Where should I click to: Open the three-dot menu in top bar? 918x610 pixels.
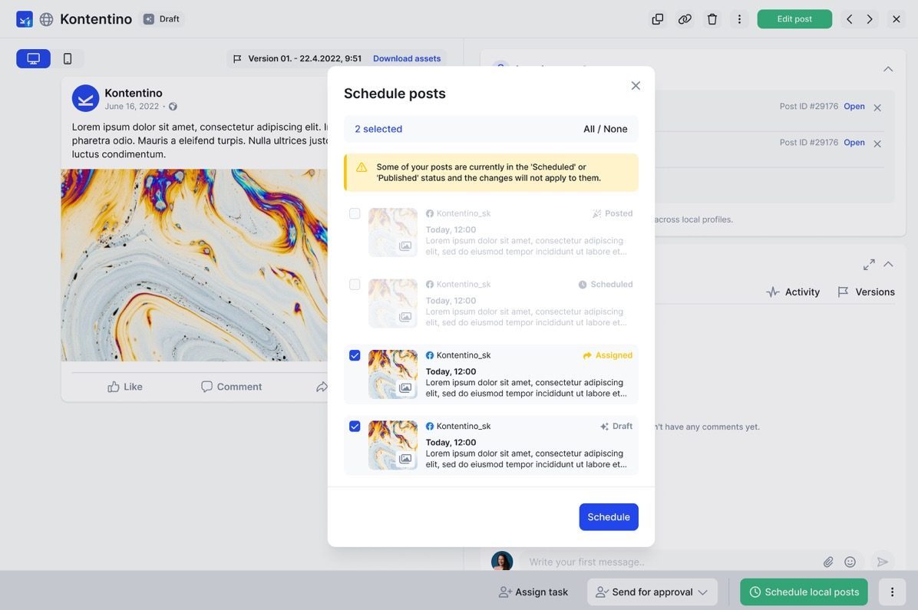pos(739,19)
